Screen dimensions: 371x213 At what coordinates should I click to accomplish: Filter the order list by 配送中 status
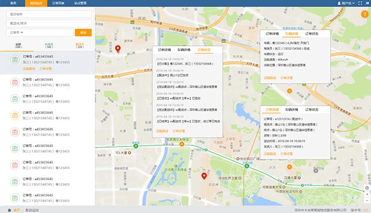79,46
